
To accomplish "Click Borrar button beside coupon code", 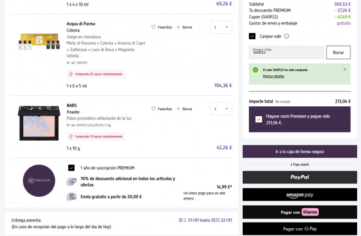I will 338,53.
